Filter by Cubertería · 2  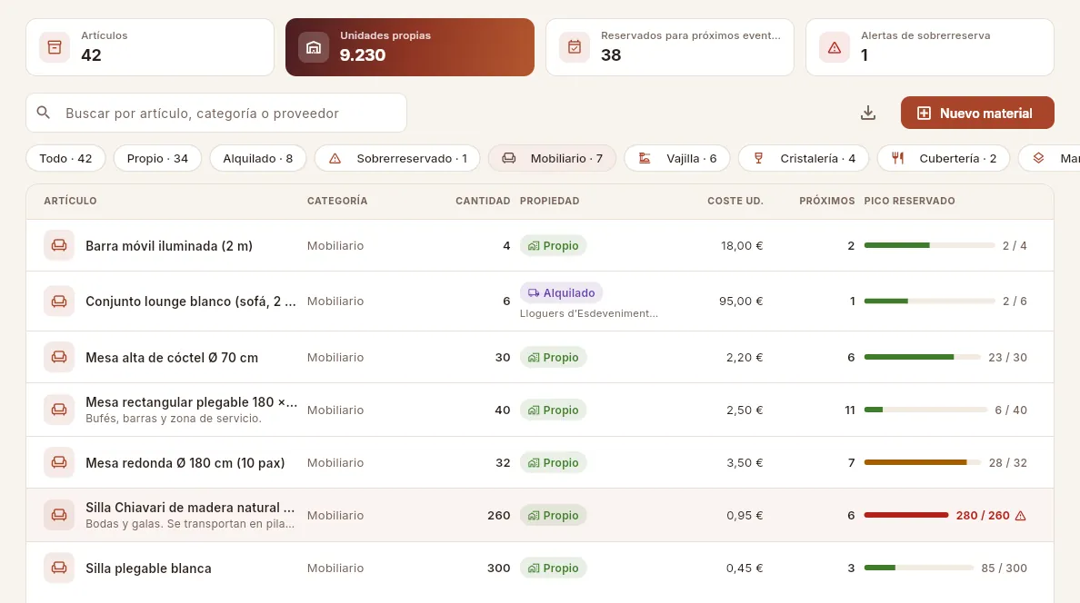[944, 158]
